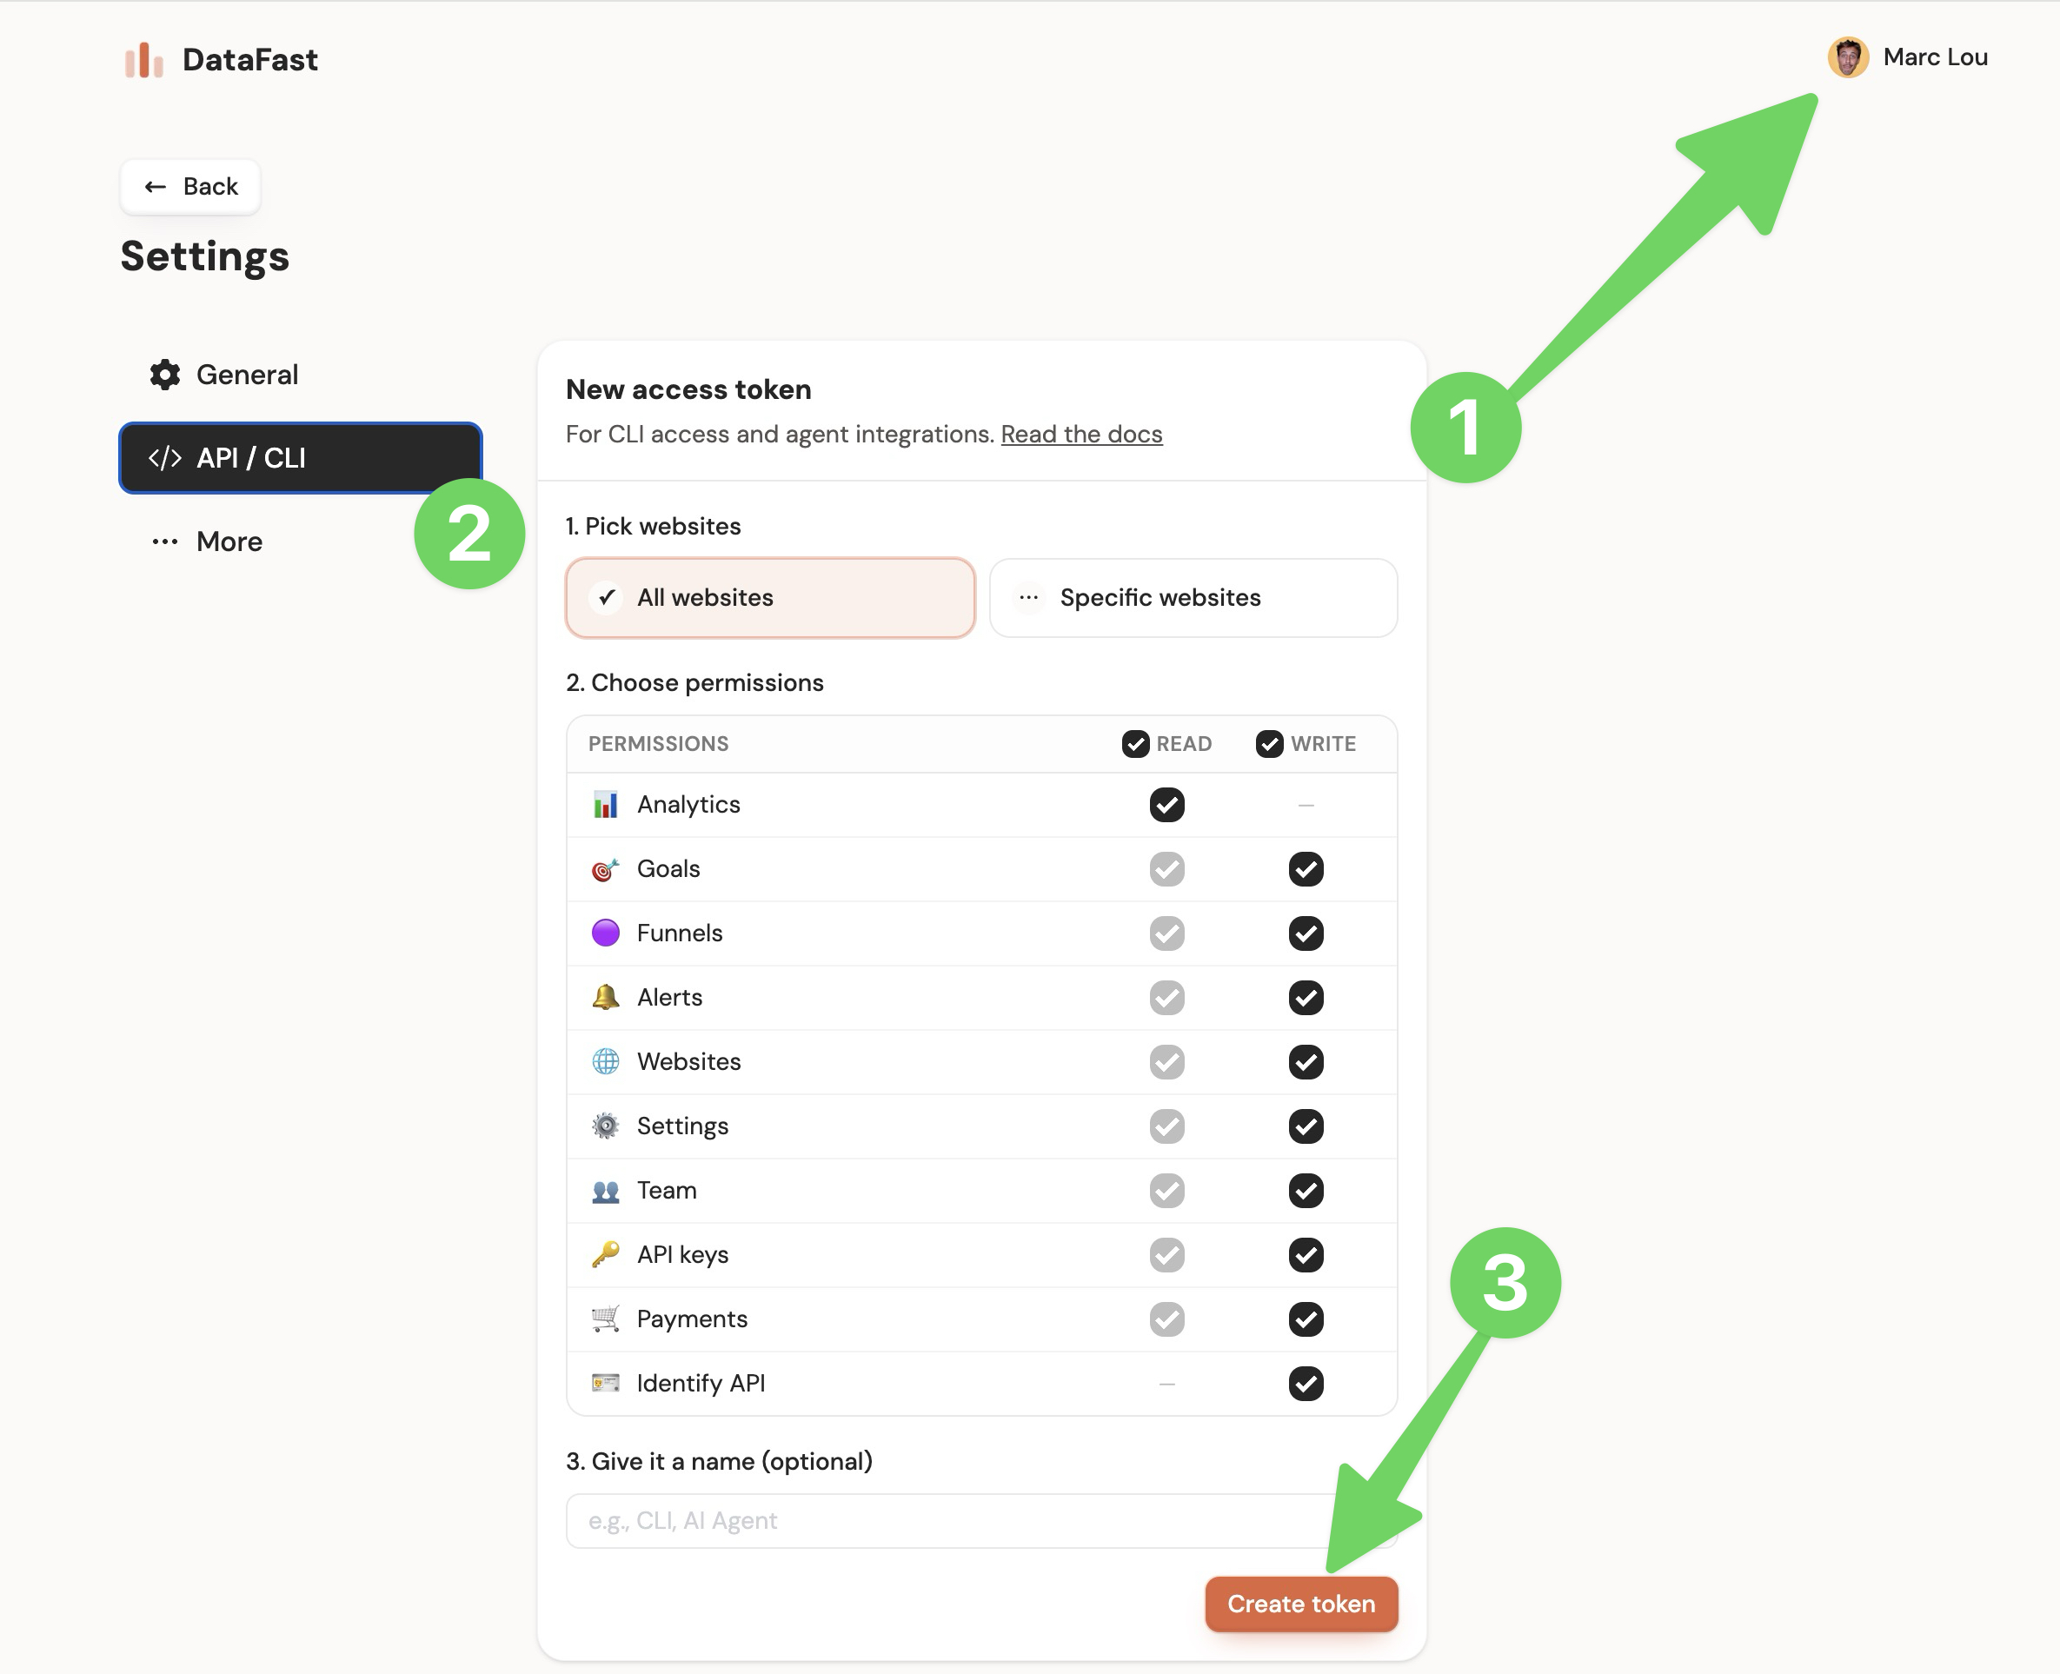Uncheck API keys write permission
This screenshot has width=2060, height=1674.
(1306, 1254)
